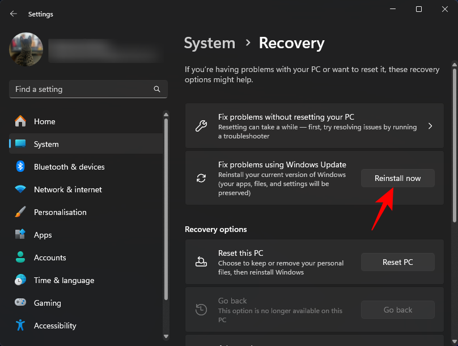The height and width of the screenshot is (346, 458).
Task: Go to Network & internet
Action: [86, 189]
